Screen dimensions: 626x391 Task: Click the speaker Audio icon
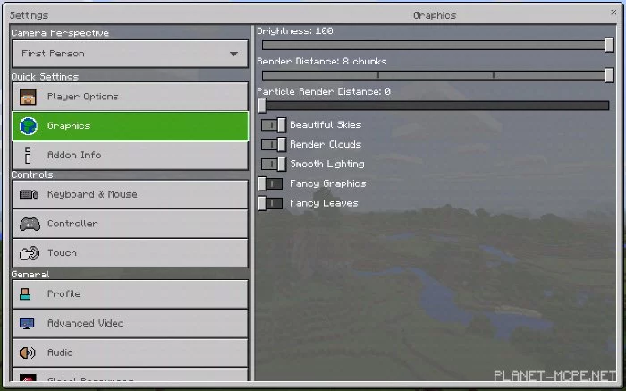click(x=28, y=353)
